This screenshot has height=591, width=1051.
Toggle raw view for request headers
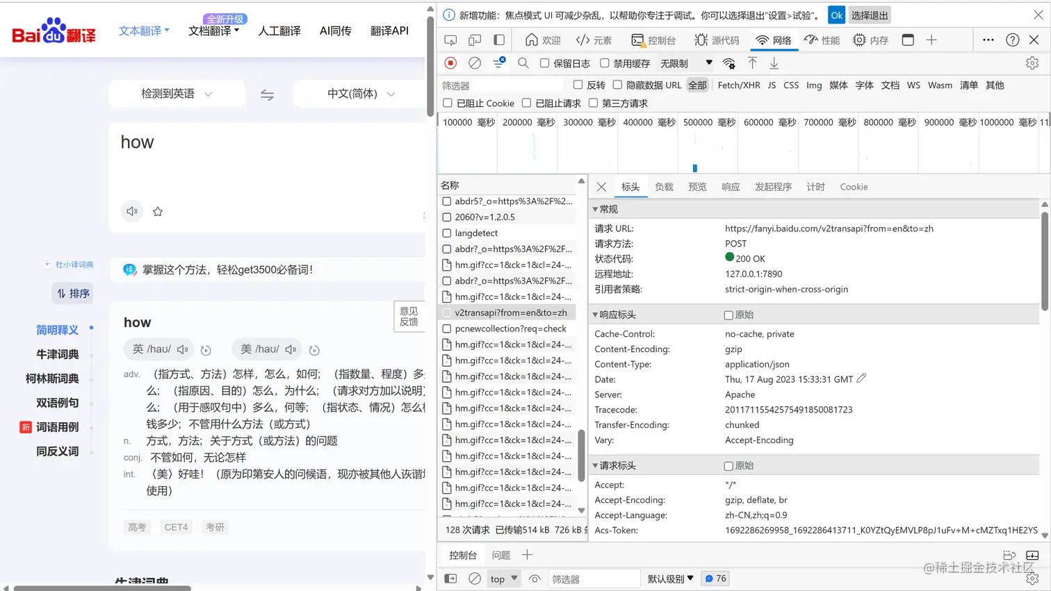[728, 466]
